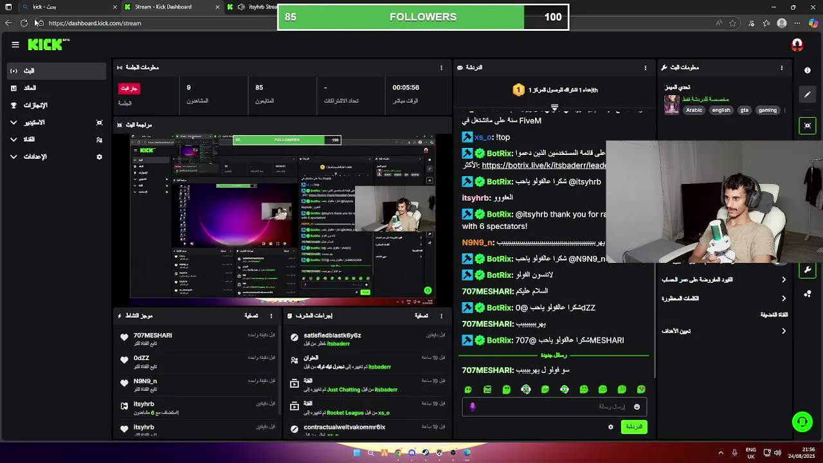The image size is (823, 463).
Task: Open the emoji picker in the message box
Action: (637, 406)
